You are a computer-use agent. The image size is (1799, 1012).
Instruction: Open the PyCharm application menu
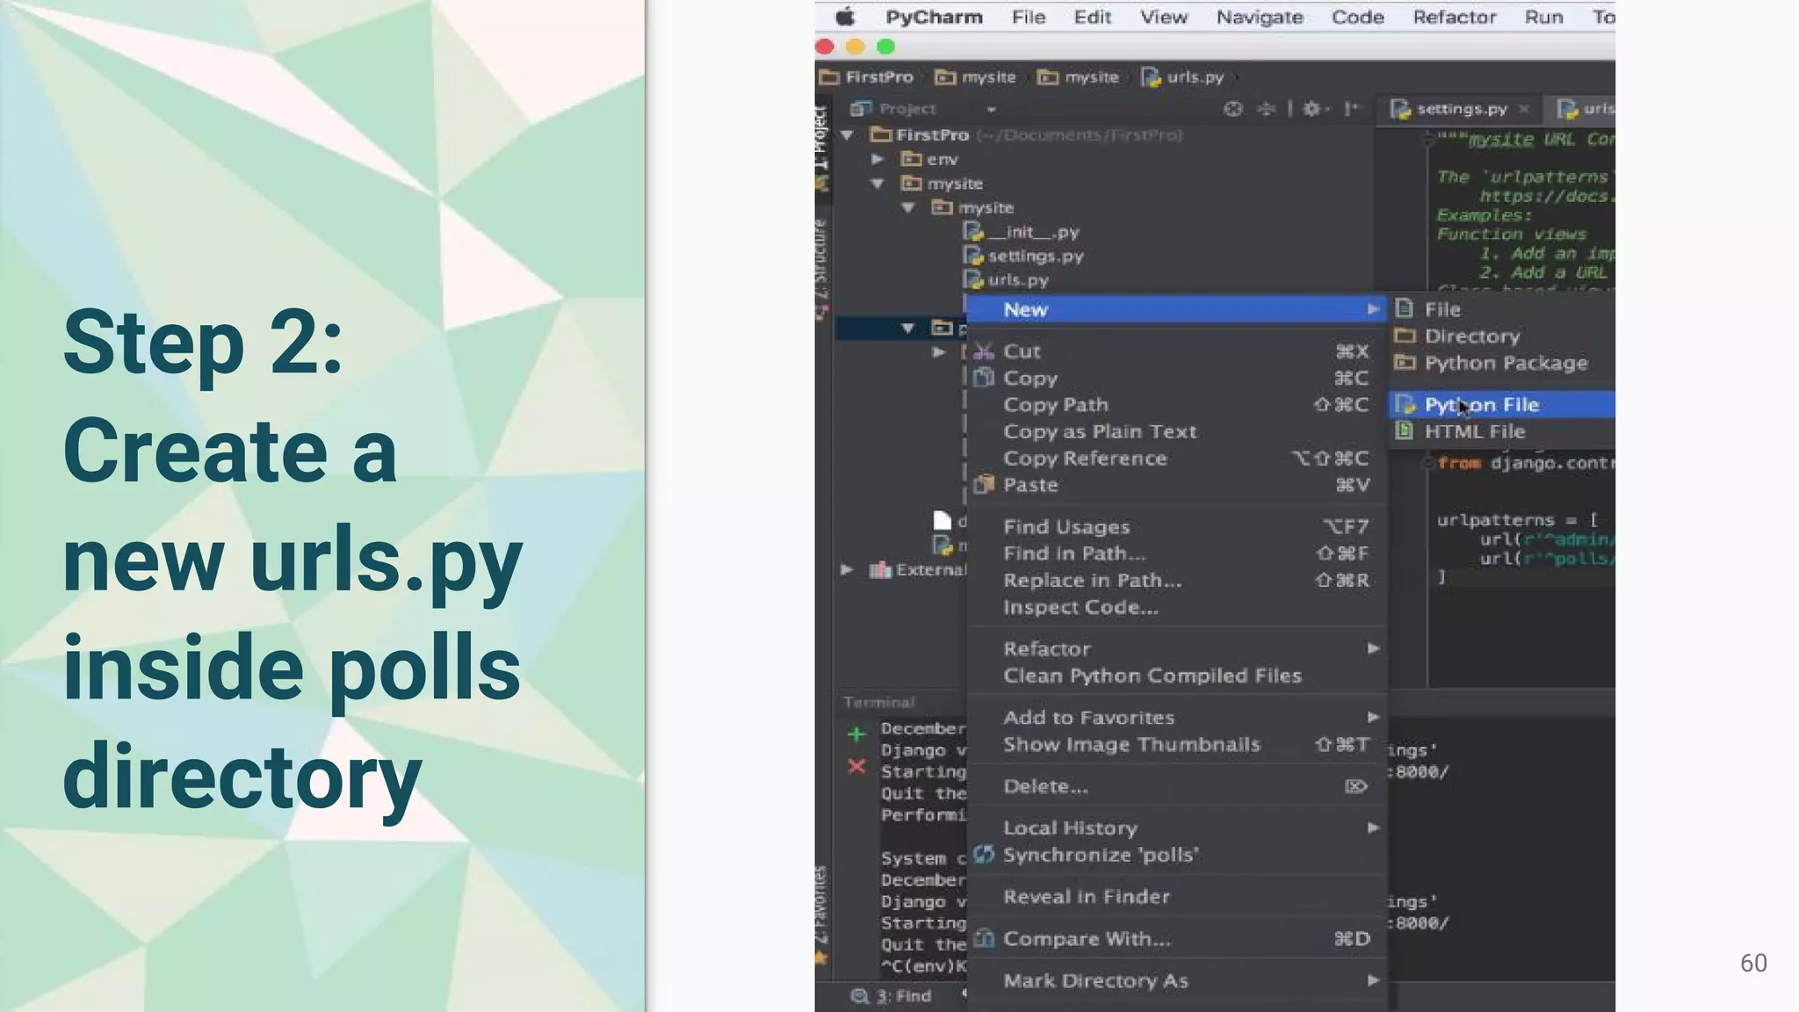[x=934, y=17]
